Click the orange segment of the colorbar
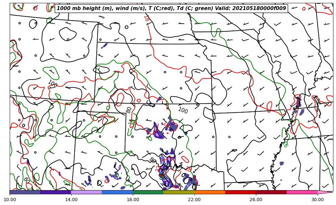The width and height of the screenshot is (336, 205). [210, 192]
